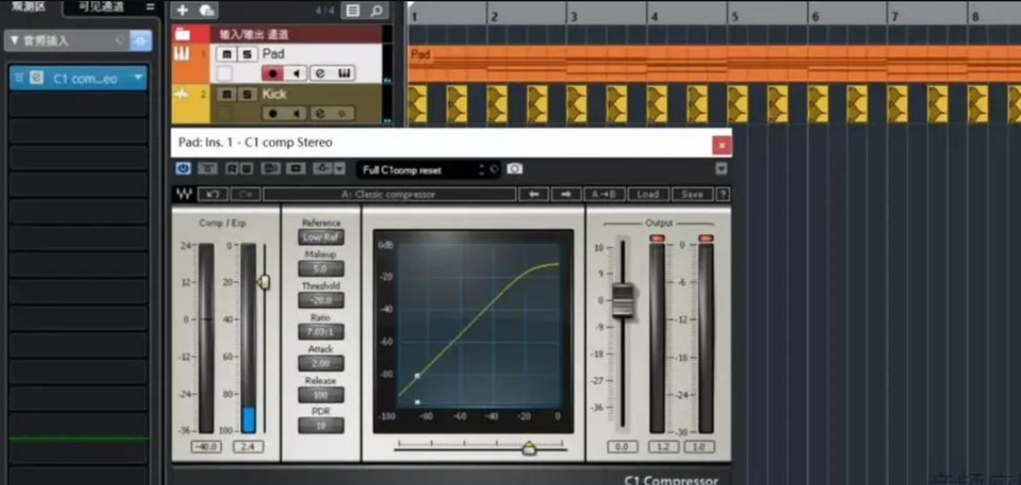Click the Release value field showing 100
The height and width of the screenshot is (485, 1021).
321,395
